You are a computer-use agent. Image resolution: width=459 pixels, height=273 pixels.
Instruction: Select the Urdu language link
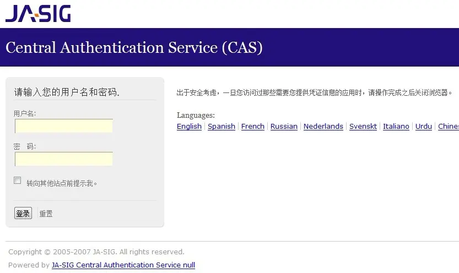click(x=424, y=126)
